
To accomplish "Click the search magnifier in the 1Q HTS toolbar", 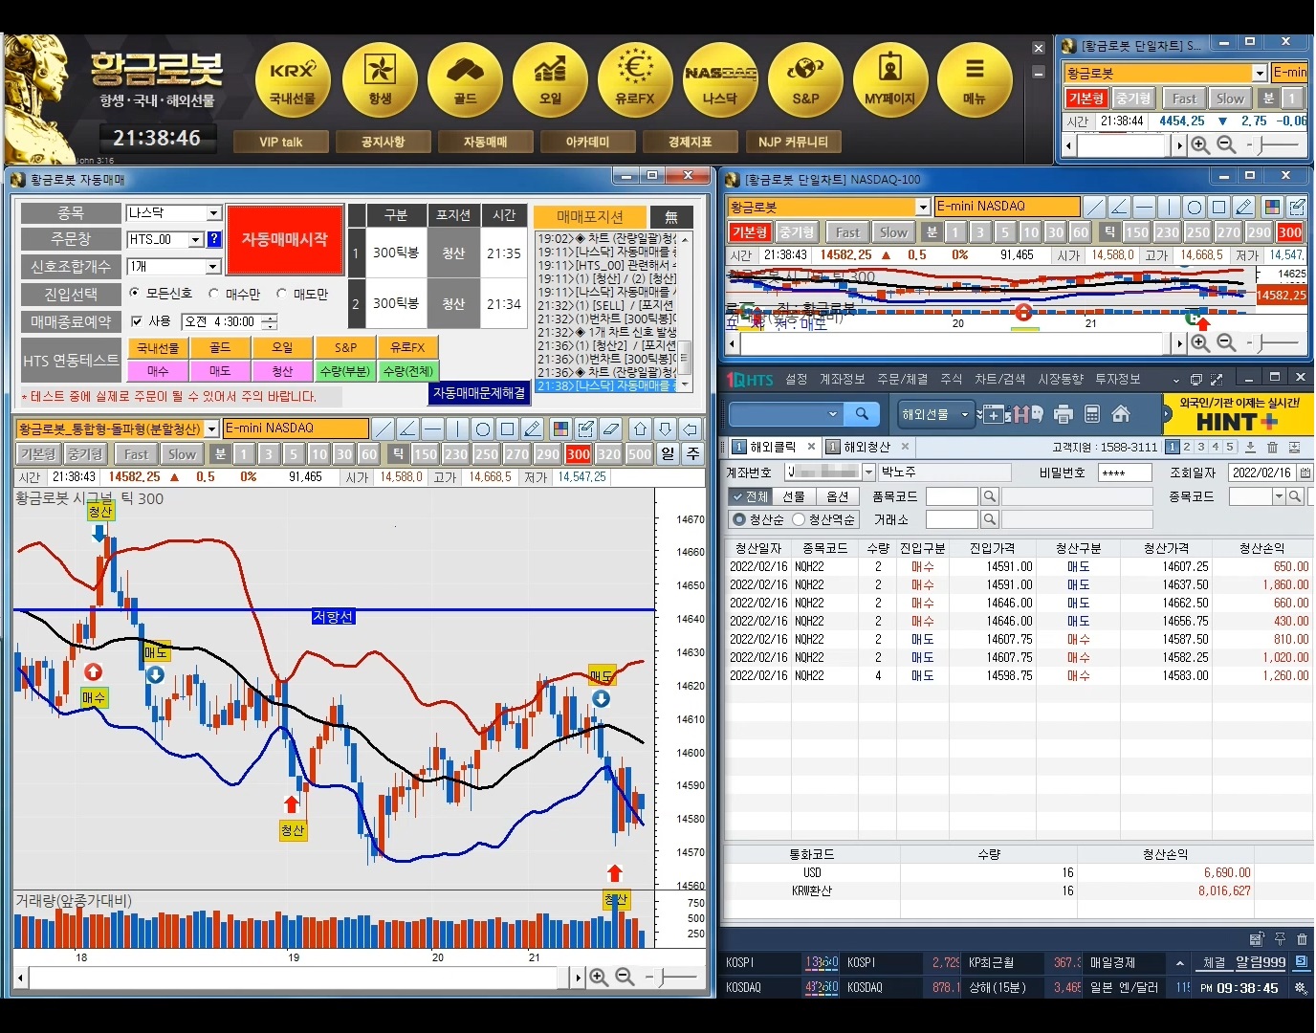I will pyautogui.click(x=862, y=414).
